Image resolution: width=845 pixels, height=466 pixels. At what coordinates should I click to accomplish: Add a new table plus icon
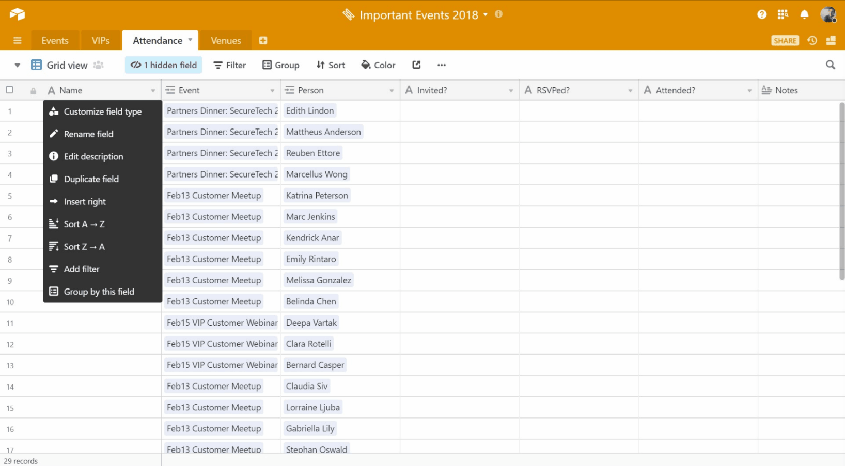pyautogui.click(x=263, y=40)
